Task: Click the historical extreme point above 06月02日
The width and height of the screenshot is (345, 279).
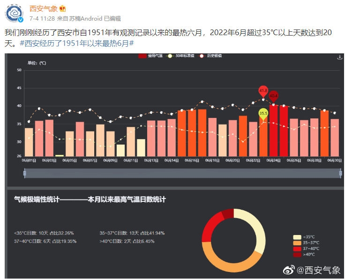Action: (39, 109)
